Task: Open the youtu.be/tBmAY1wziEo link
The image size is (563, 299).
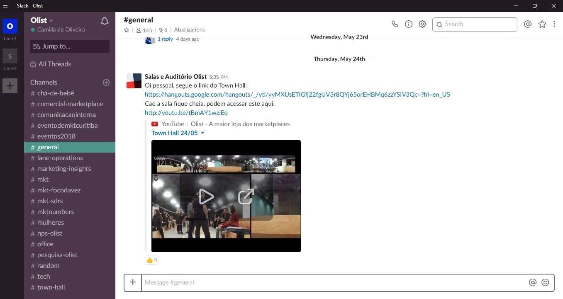Action: click(x=186, y=113)
